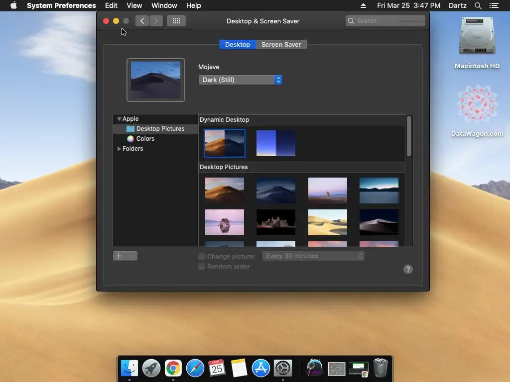Open the gray textured Dock item
Viewport: 510px width, 382px height.
[336, 369]
